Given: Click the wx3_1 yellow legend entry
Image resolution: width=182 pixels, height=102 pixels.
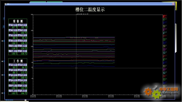Looking at the screenshot, I should coord(165,26).
